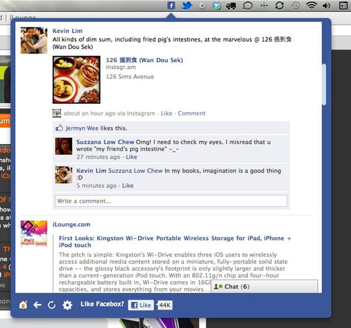This screenshot has height=328, width=351.
Task: Click in the 'Write a comment...' field
Action: [x=171, y=201]
